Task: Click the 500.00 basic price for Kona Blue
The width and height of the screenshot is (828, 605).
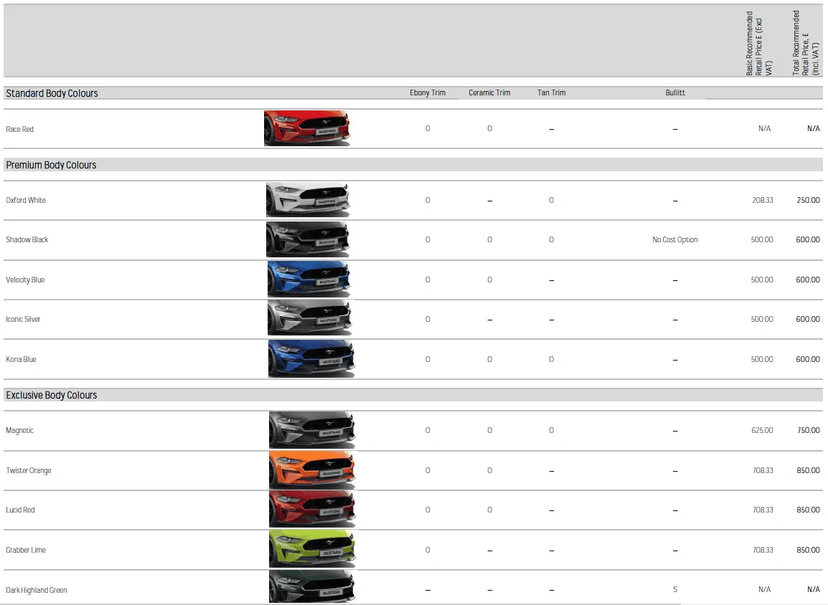Action: point(762,359)
